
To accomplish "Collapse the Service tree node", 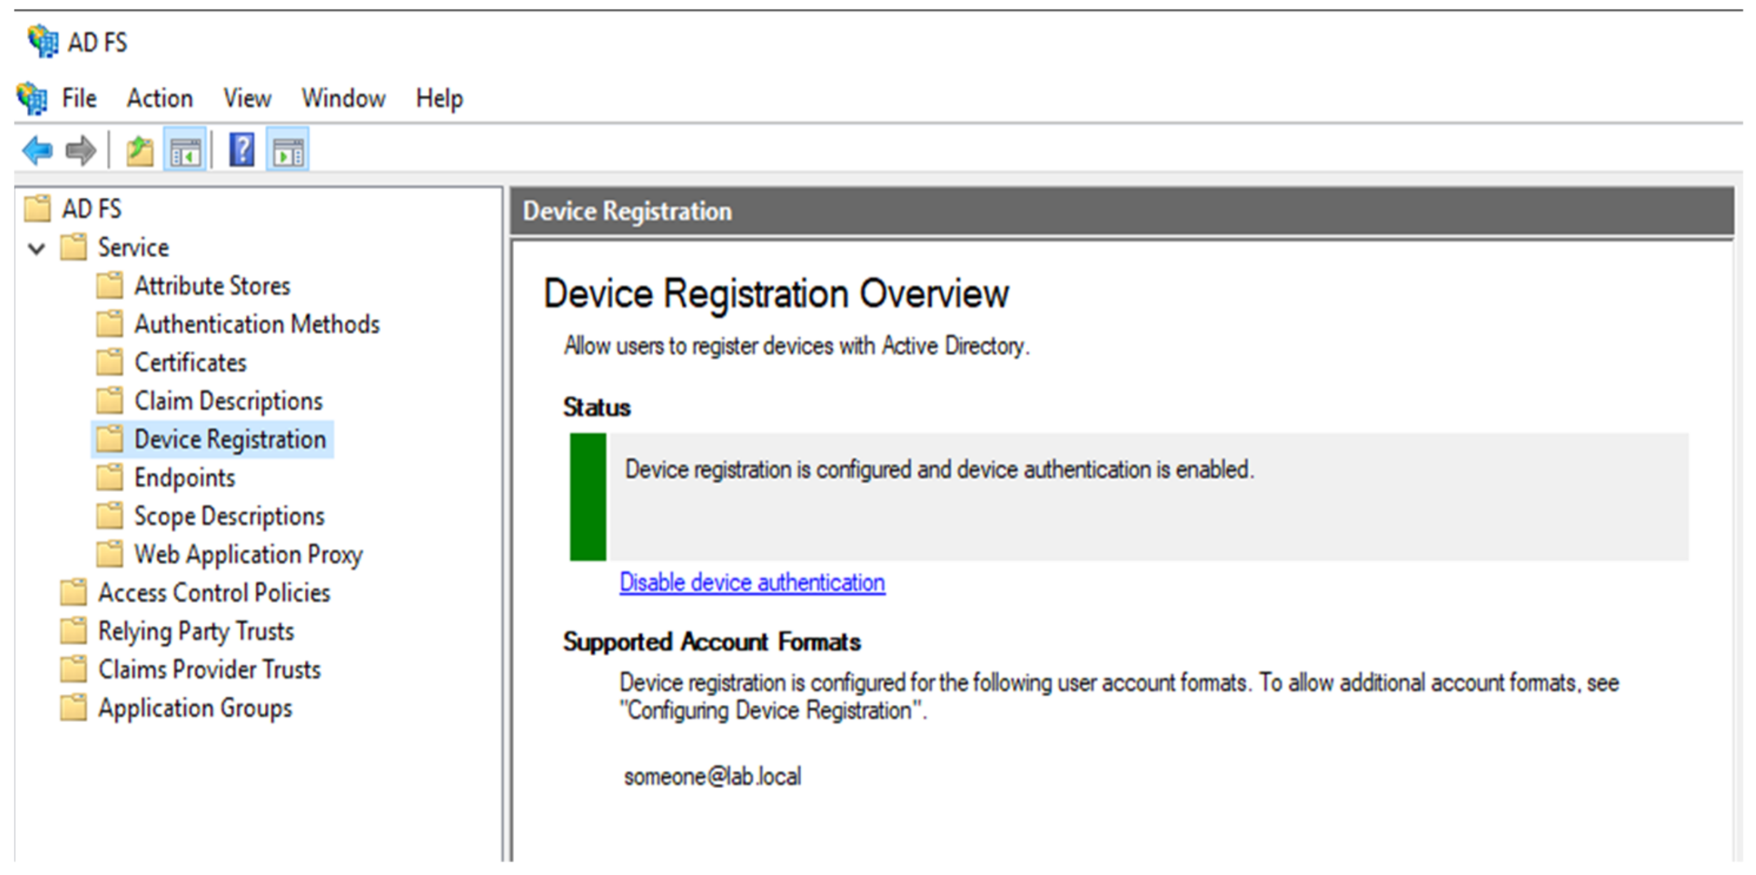I will [x=37, y=248].
